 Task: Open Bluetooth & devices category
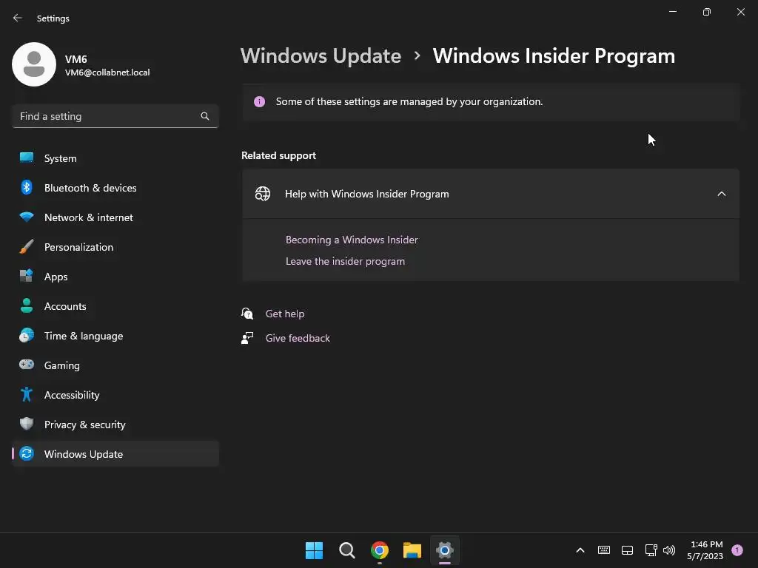[x=115, y=187]
